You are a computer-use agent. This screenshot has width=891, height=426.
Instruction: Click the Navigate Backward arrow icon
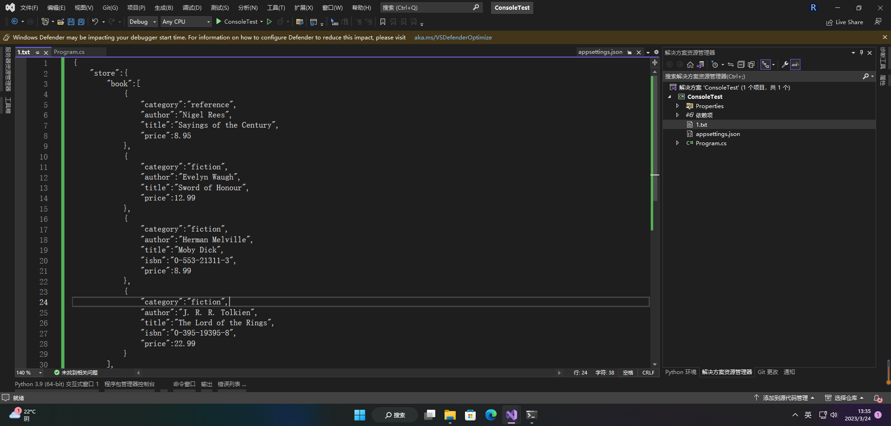(x=14, y=22)
